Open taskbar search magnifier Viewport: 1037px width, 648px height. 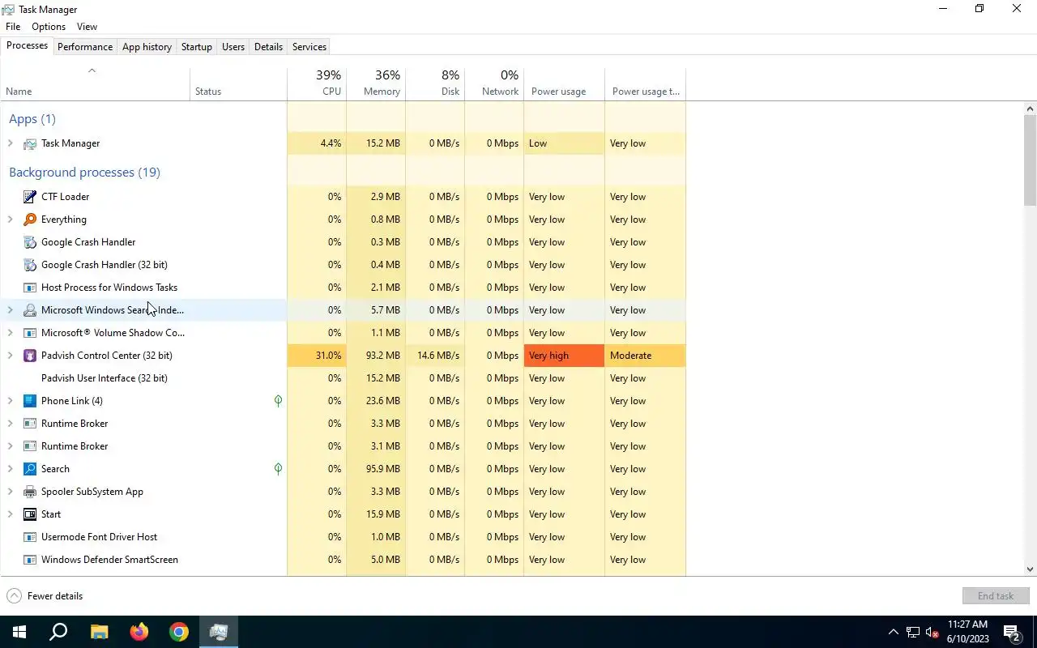(58, 632)
